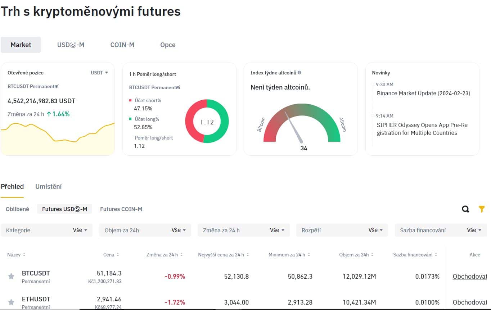Screen dimensions: 491x310
Task: Click ETHUSDT 24h high 3,044.00
Action: point(237,302)
